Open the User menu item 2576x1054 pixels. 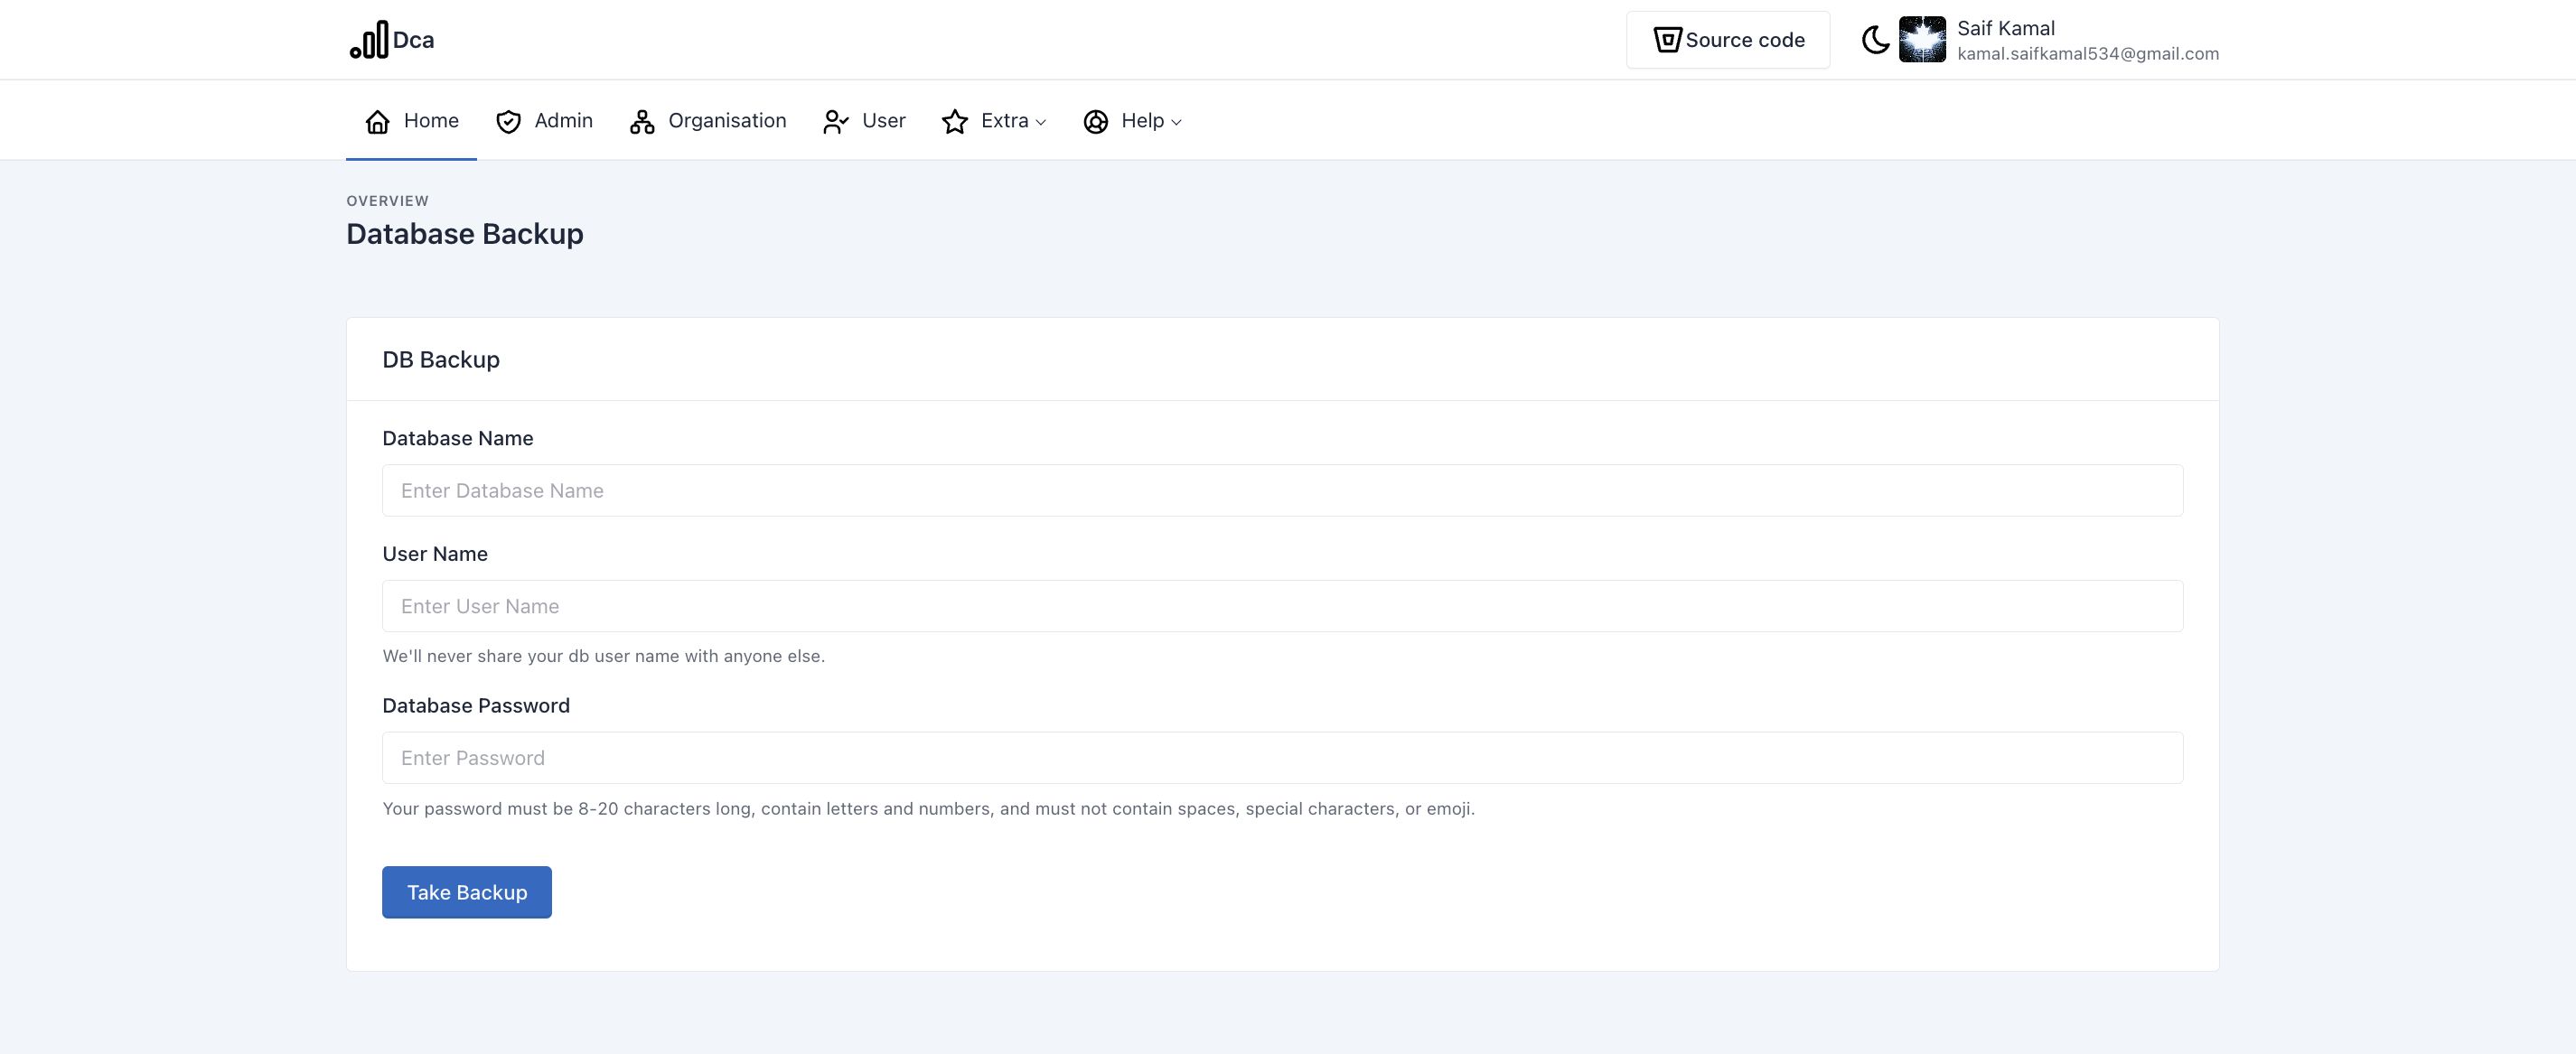click(x=864, y=121)
